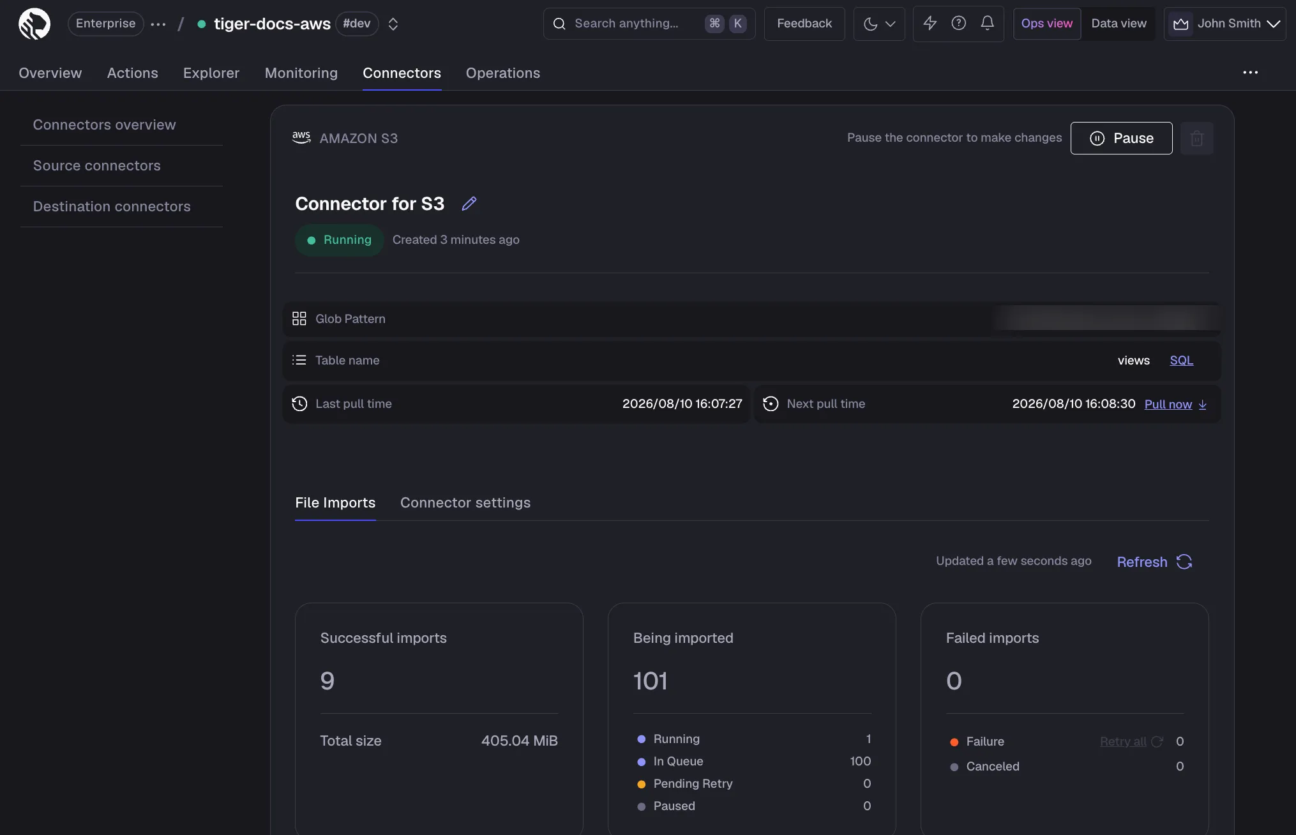1296x835 pixels.
Task: Click the search magnifier icon
Action: [559, 24]
